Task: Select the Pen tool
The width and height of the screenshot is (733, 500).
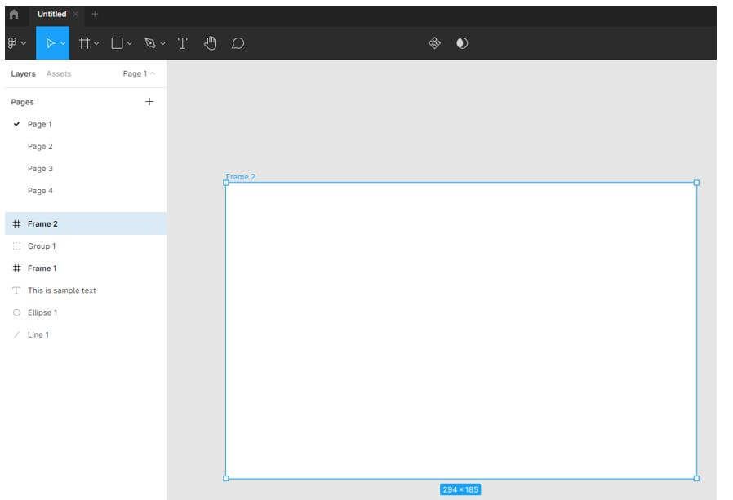Action: 150,43
